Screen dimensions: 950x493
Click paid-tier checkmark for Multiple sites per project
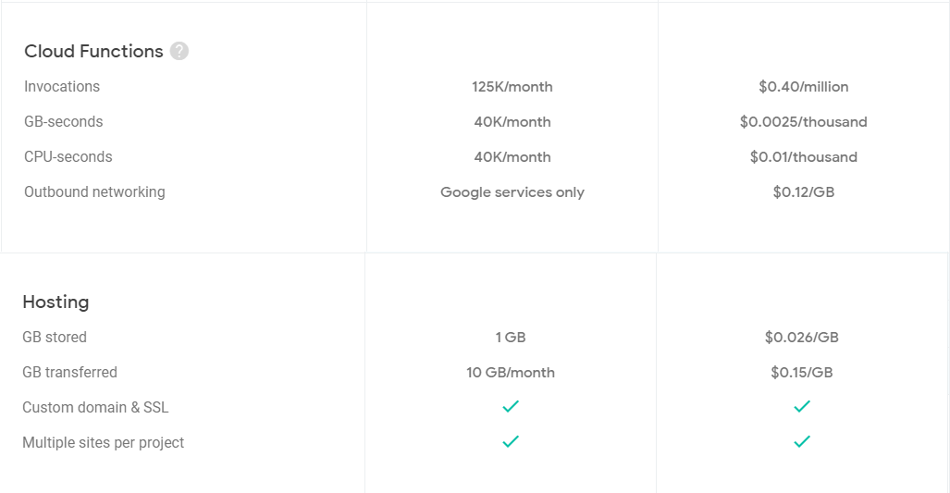[802, 441]
